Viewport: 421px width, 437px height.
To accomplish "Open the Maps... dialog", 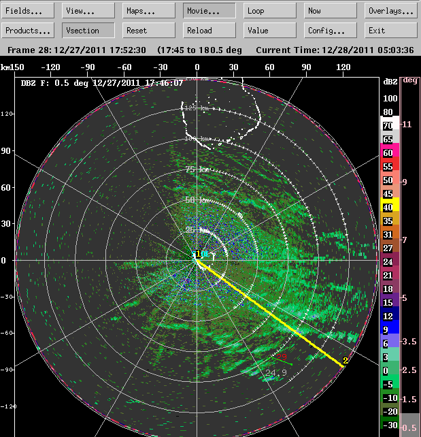I will coord(149,11).
